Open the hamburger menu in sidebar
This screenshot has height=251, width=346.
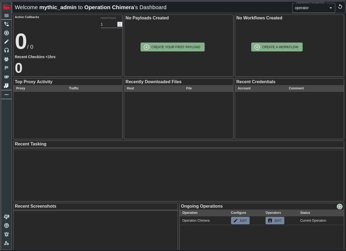coord(6,16)
